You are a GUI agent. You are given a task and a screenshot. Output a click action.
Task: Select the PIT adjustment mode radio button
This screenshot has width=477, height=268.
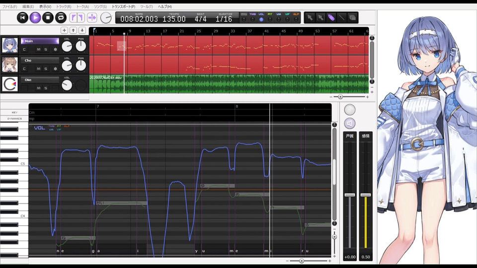point(270,19)
